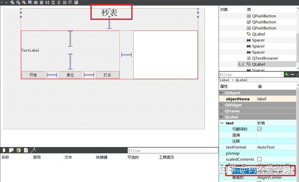Select the 复位 button on the form
This screenshot has width=299, height=182.
(x=70, y=75)
